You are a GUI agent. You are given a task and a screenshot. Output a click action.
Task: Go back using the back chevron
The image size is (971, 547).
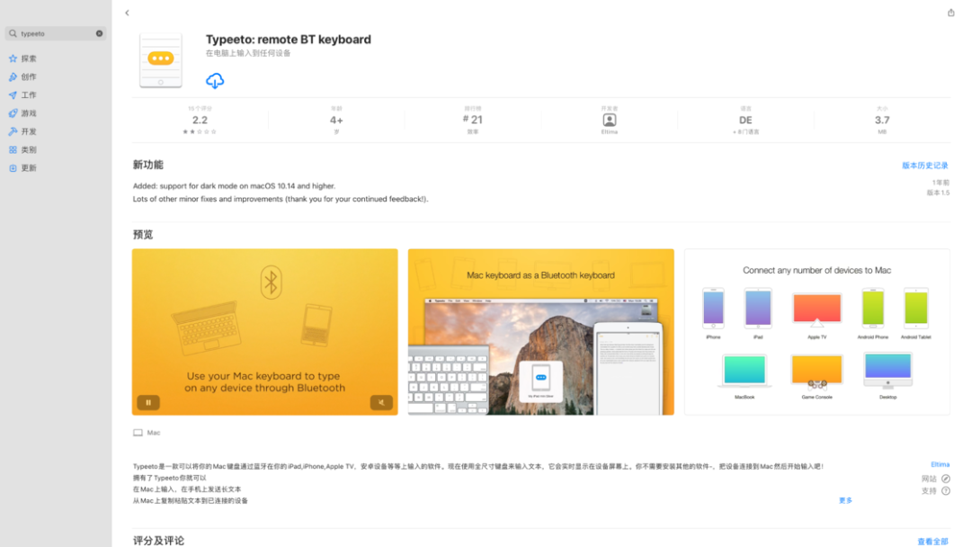tap(127, 13)
